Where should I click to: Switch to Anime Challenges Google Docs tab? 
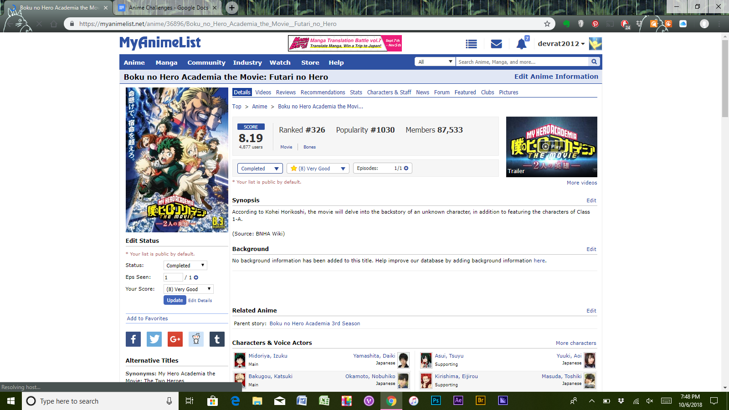pos(168,8)
